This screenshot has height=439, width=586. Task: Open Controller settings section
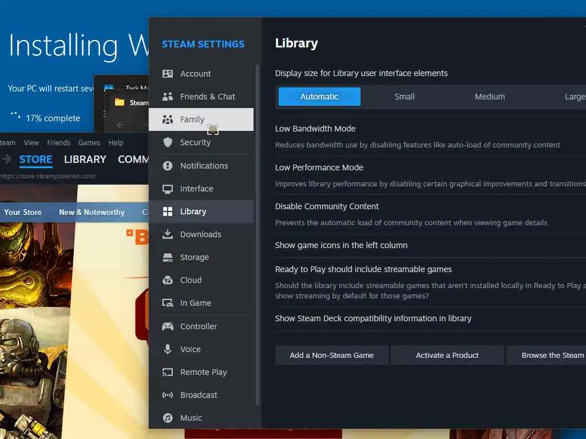pos(201,326)
